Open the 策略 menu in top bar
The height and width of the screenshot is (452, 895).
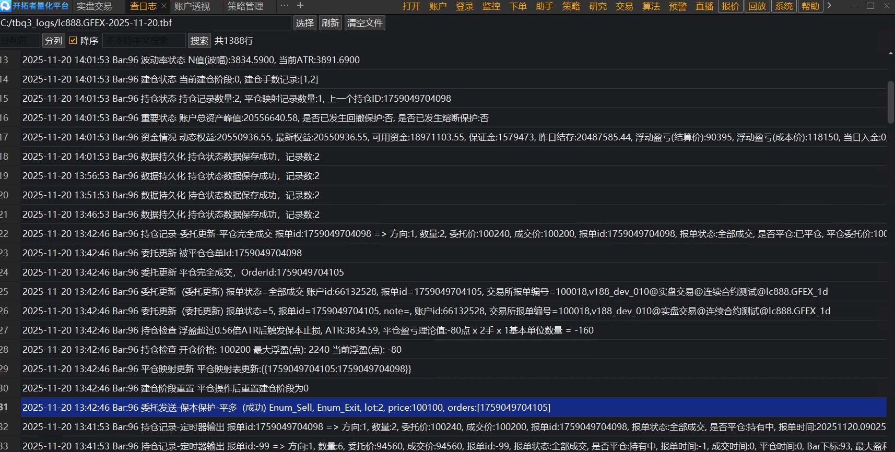click(x=571, y=6)
